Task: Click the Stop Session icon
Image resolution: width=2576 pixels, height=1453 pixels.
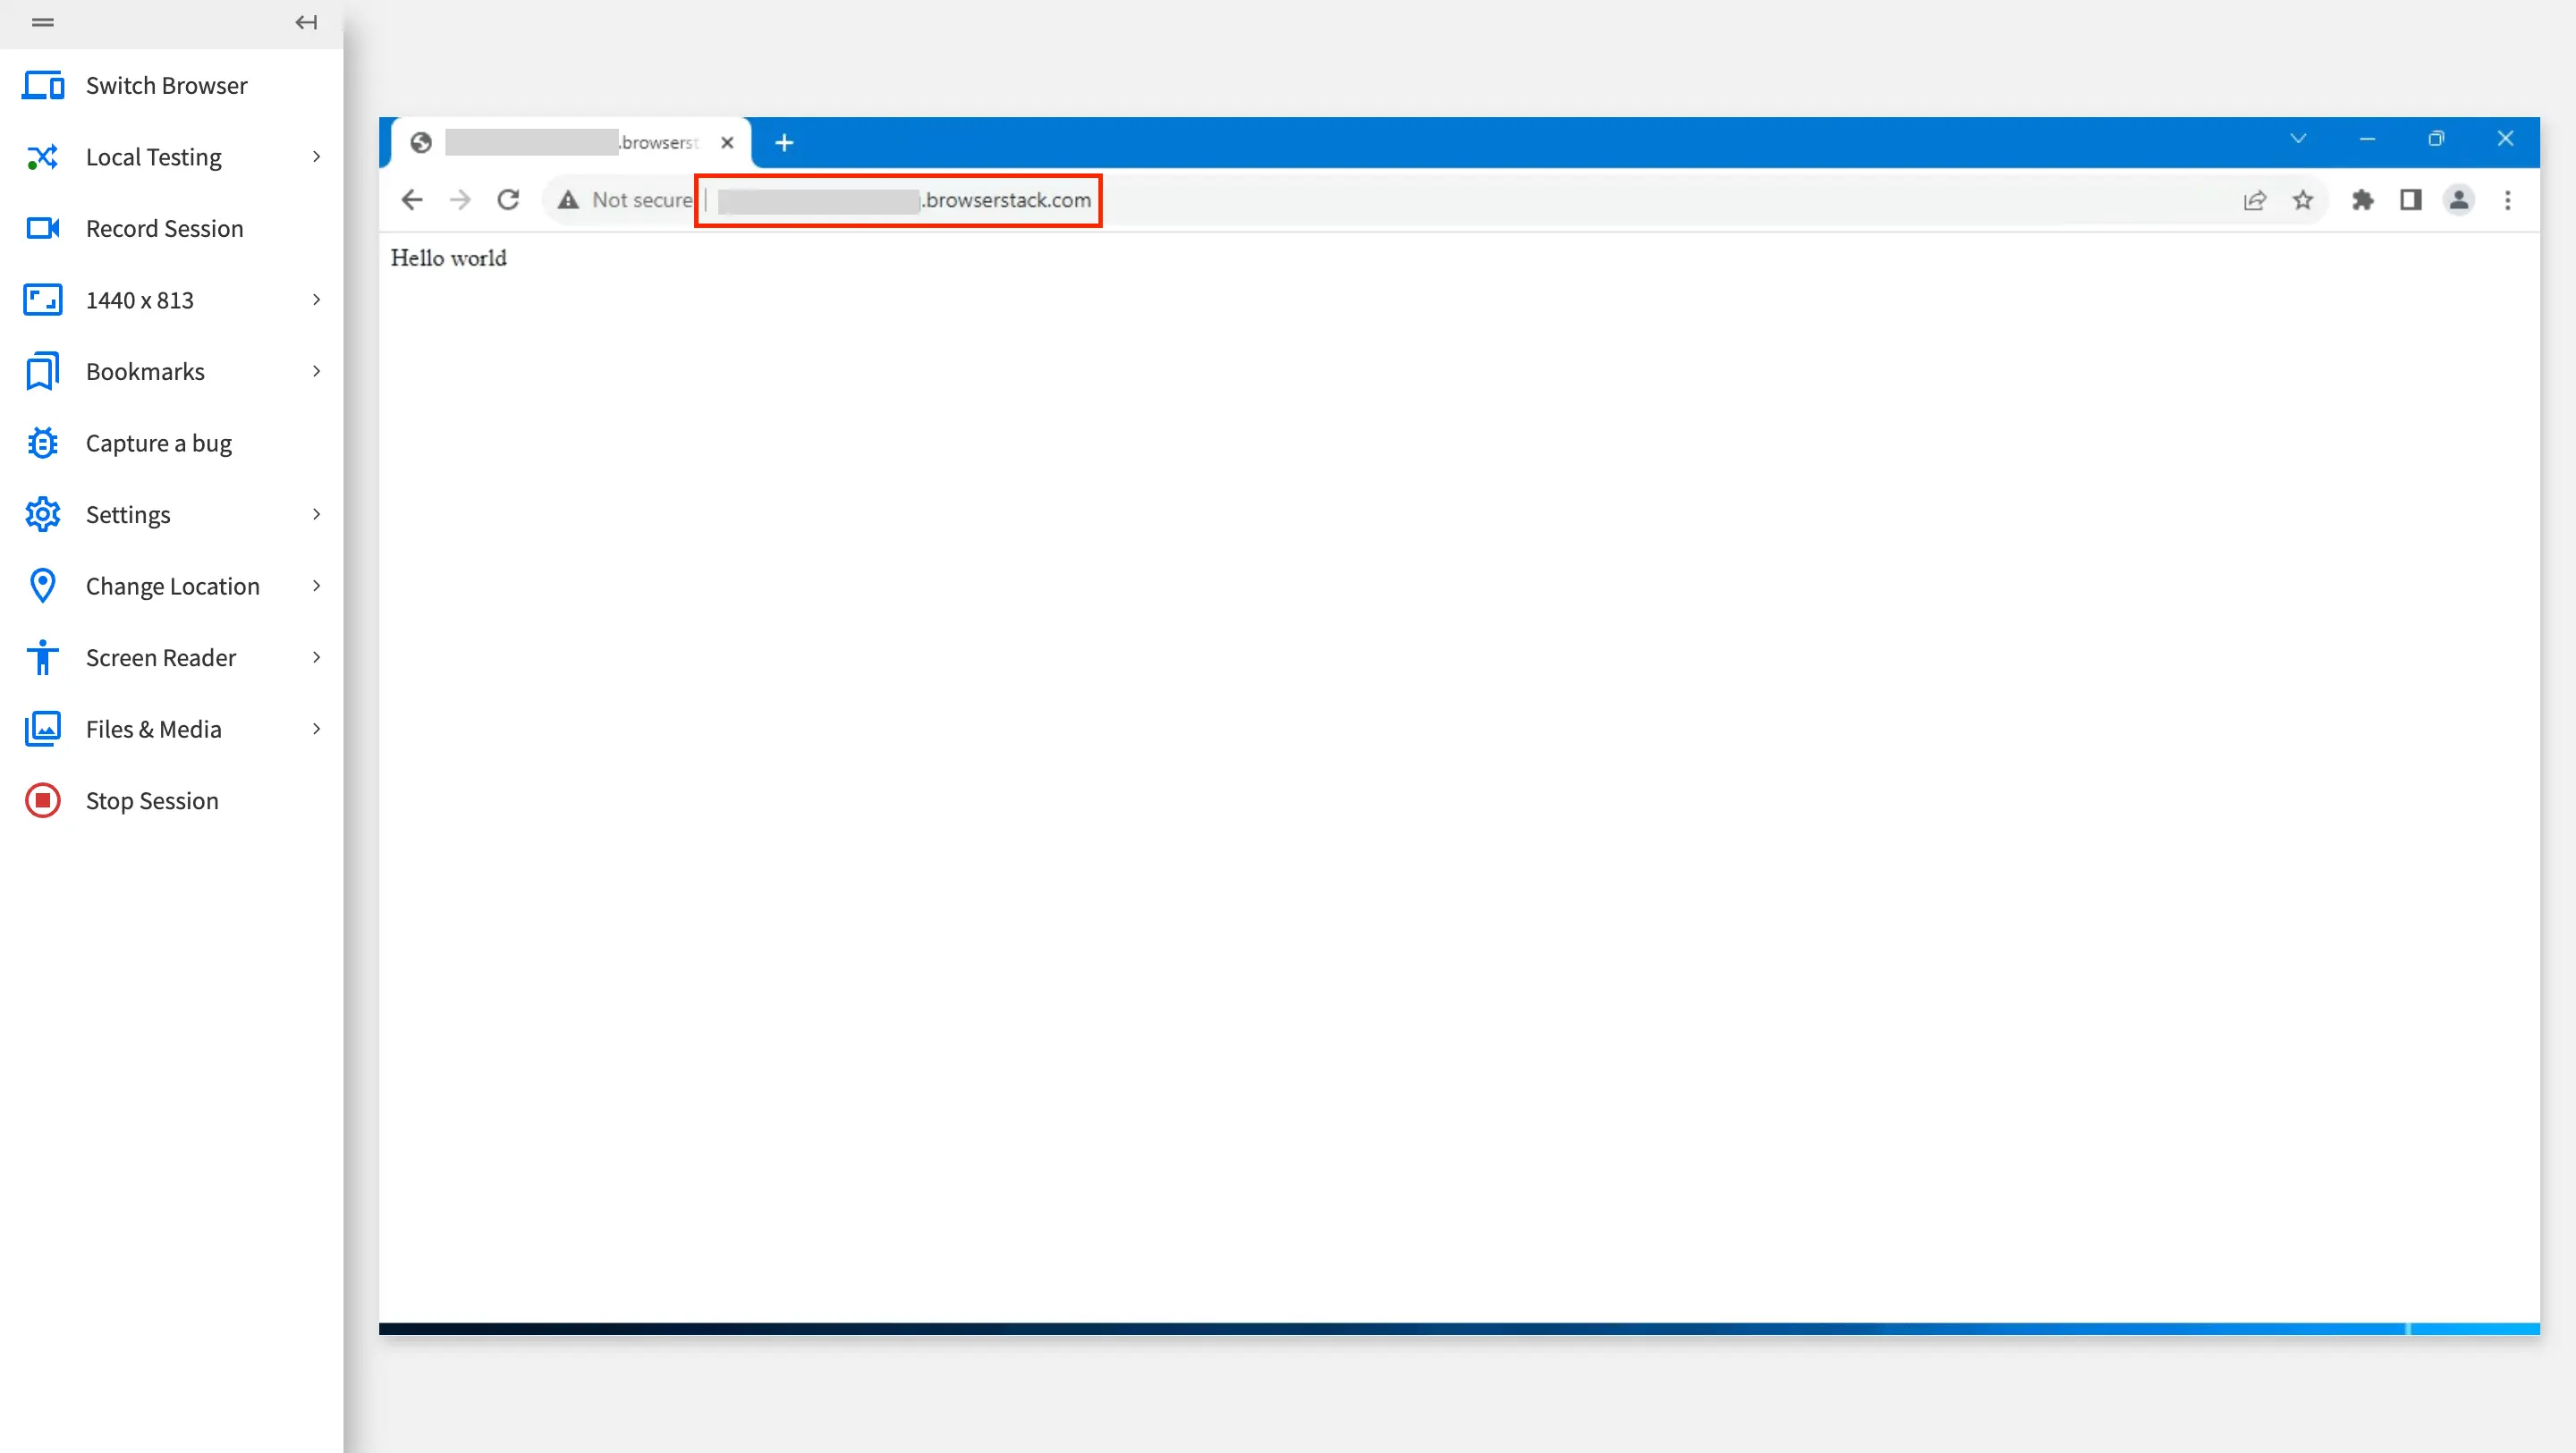Action: tap(42, 801)
